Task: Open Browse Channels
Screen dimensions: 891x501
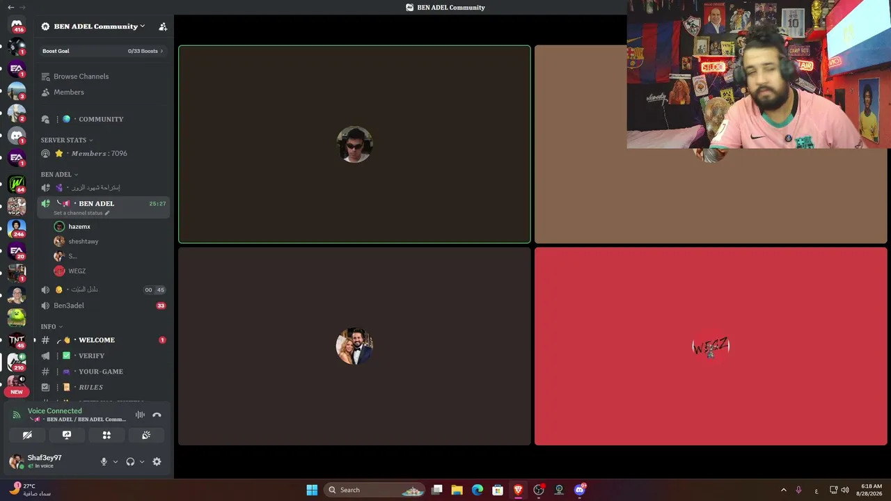Action: tap(103, 77)
